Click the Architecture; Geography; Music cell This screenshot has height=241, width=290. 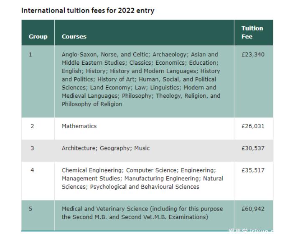(105, 148)
